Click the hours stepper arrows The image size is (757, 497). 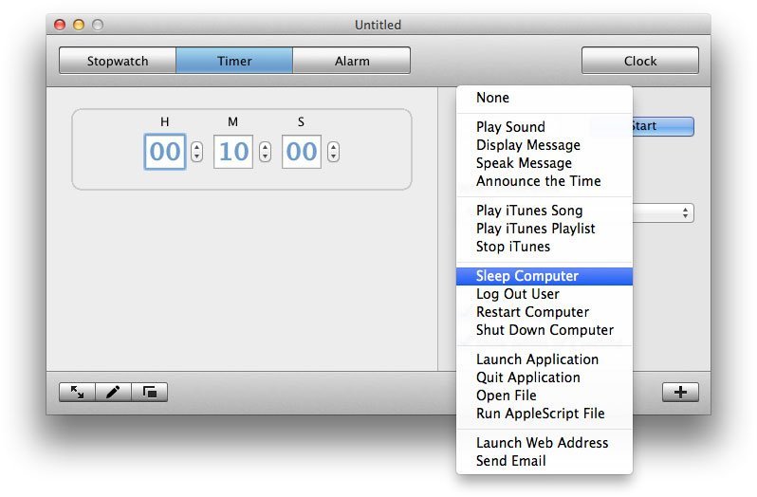point(196,152)
